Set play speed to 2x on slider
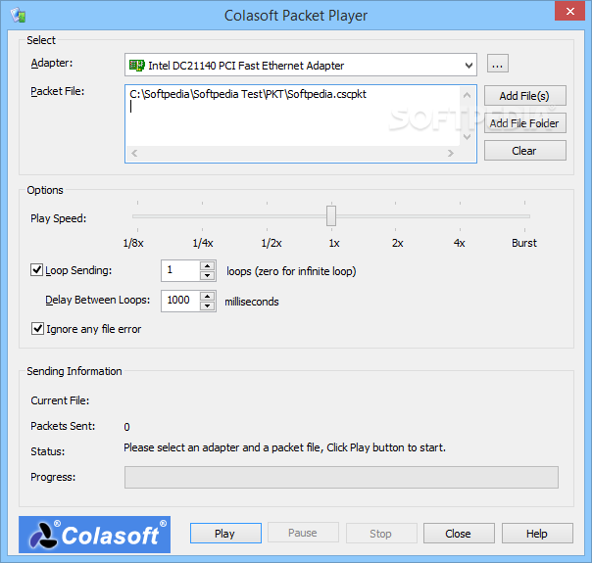Screen dimensions: 592x563 click(x=396, y=216)
